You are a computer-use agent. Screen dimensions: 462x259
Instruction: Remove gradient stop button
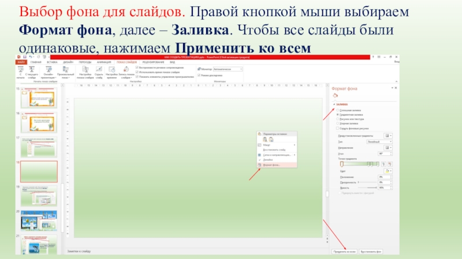click(x=390, y=164)
